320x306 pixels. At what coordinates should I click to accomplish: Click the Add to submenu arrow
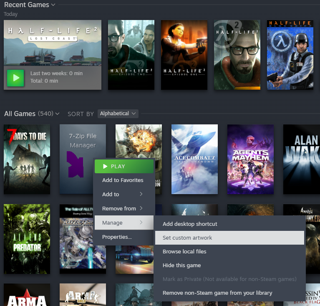141,194
